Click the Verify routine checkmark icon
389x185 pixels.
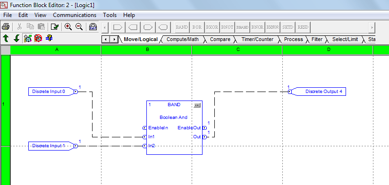point(54,27)
